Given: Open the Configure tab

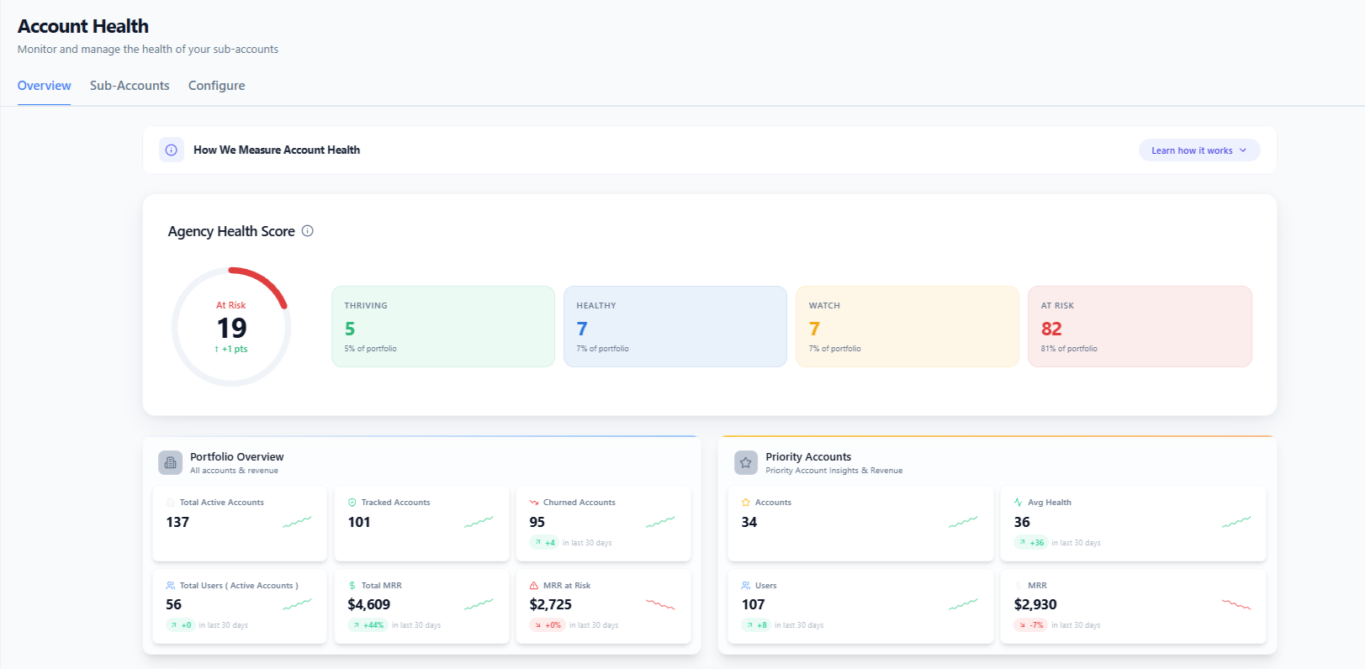Looking at the screenshot, I should point(217,86).
